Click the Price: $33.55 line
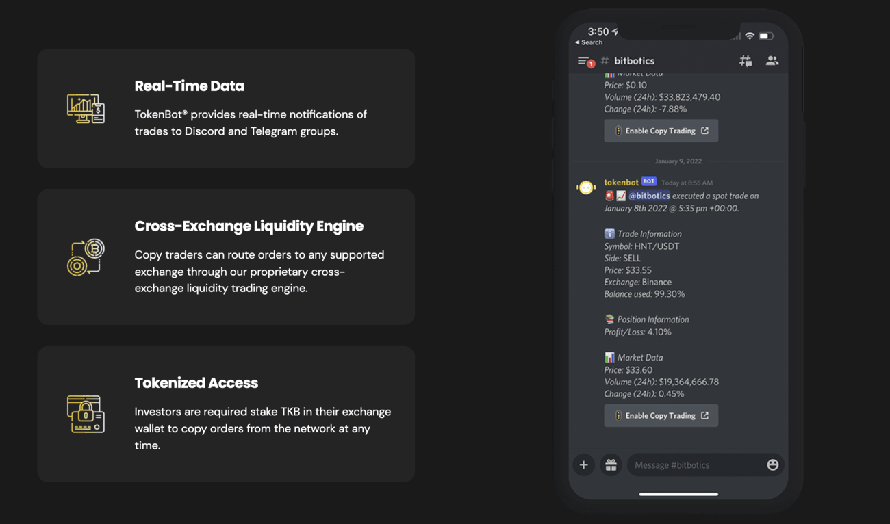 pyautogui.click(x=628, y=270)
